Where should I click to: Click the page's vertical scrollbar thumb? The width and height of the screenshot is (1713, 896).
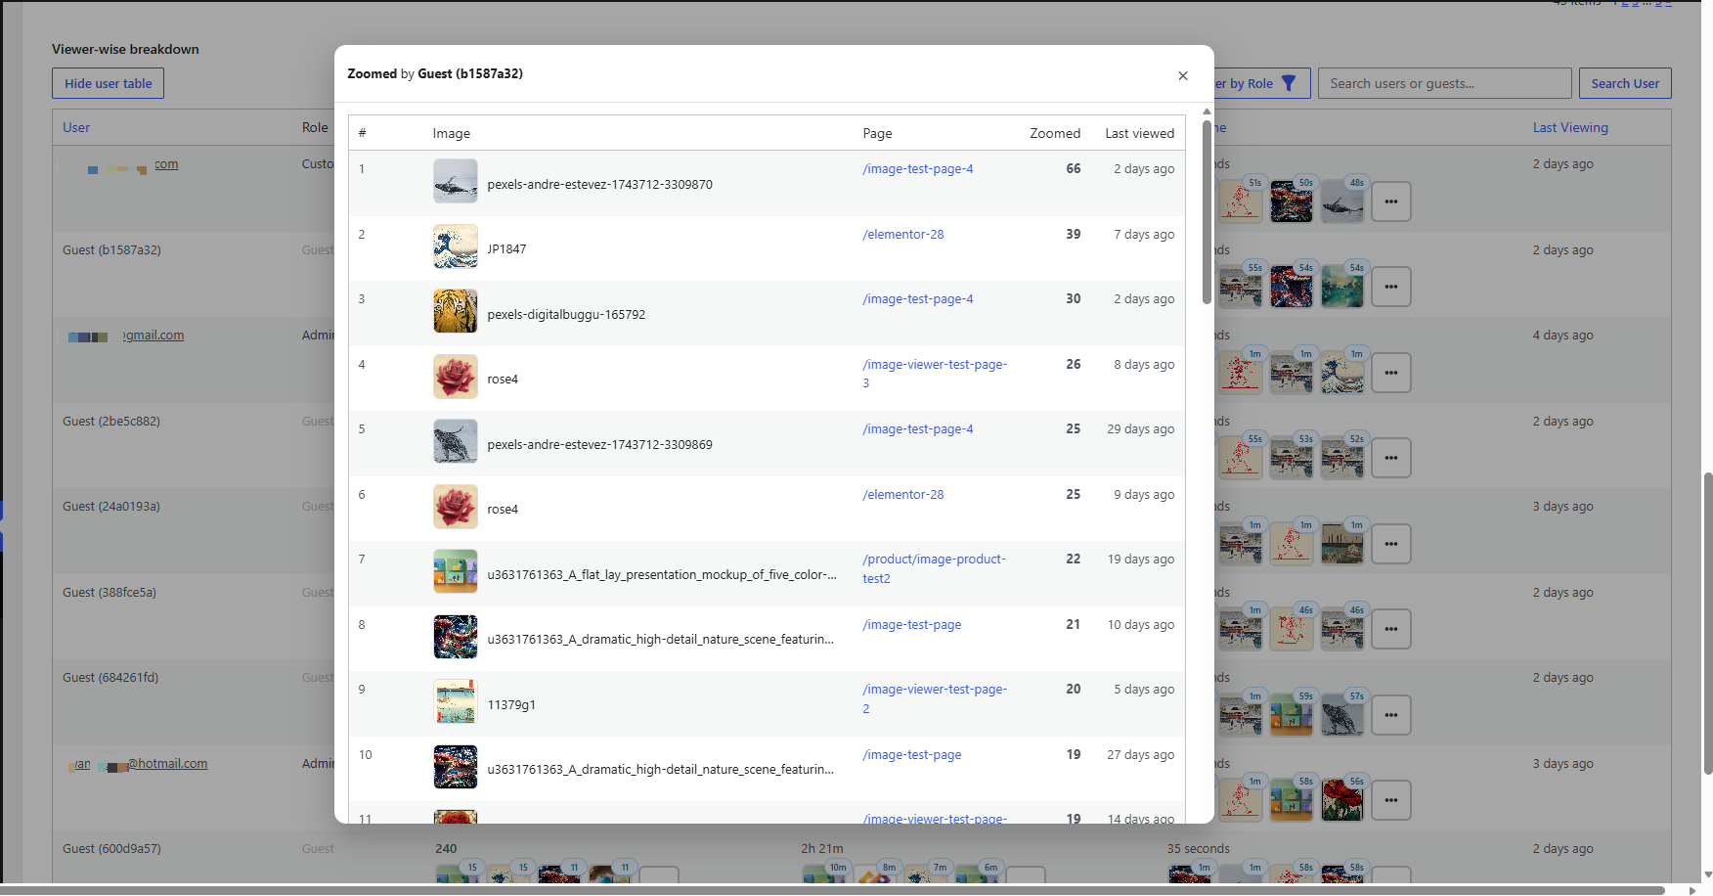(x=1707, y=623)
